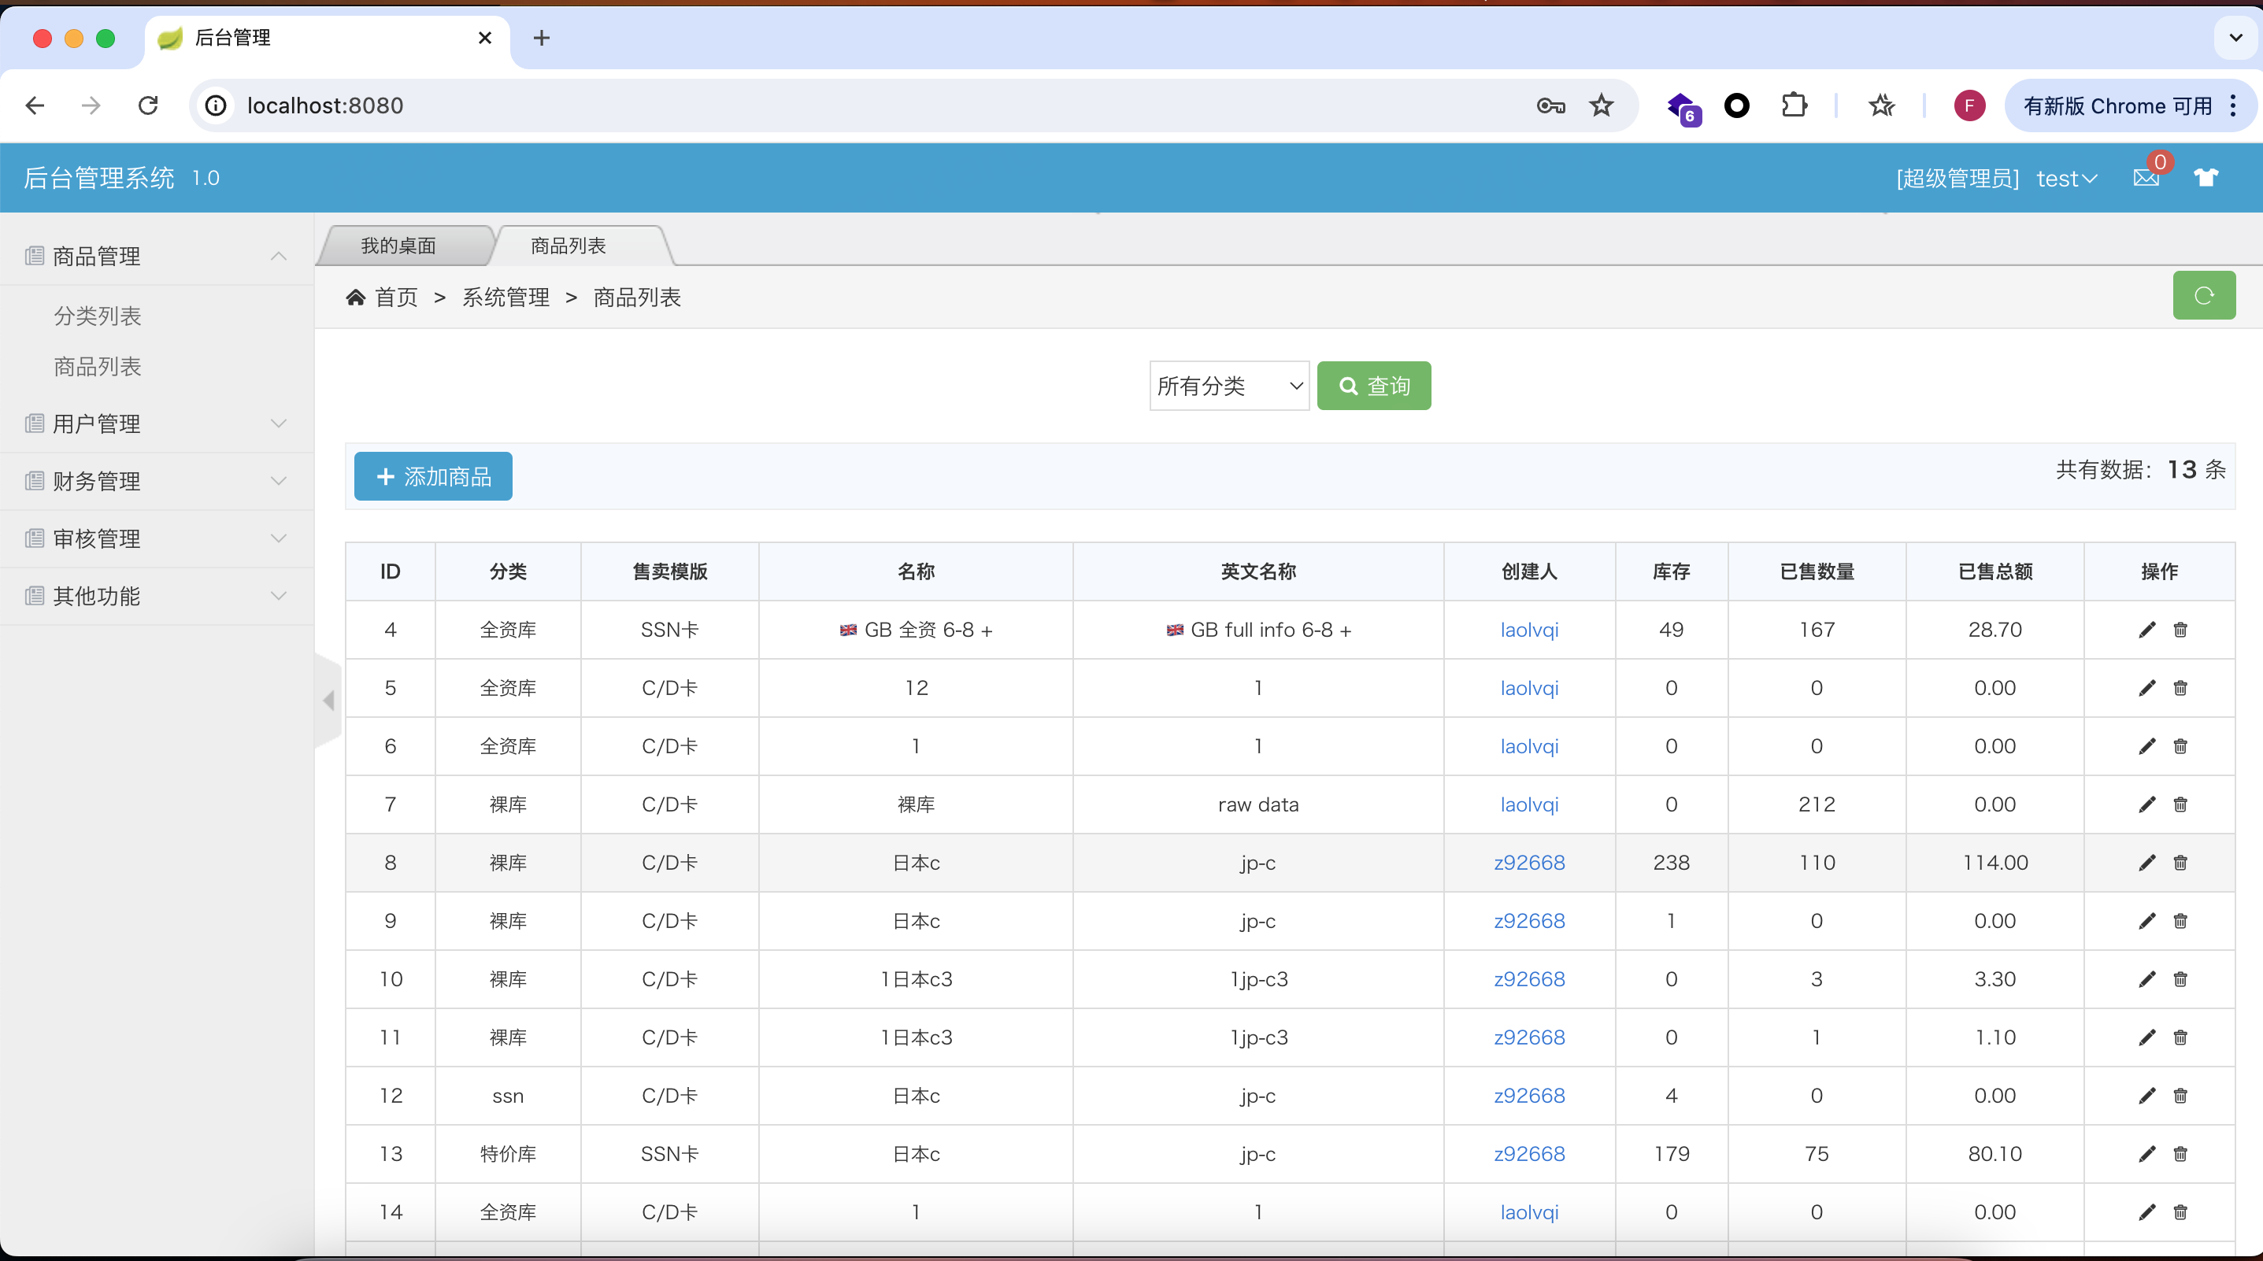The height and width of the screenshot is (1261, 2263).
Task: Open 商品列表 in the sidebar
Action: (x=98, y=367)
